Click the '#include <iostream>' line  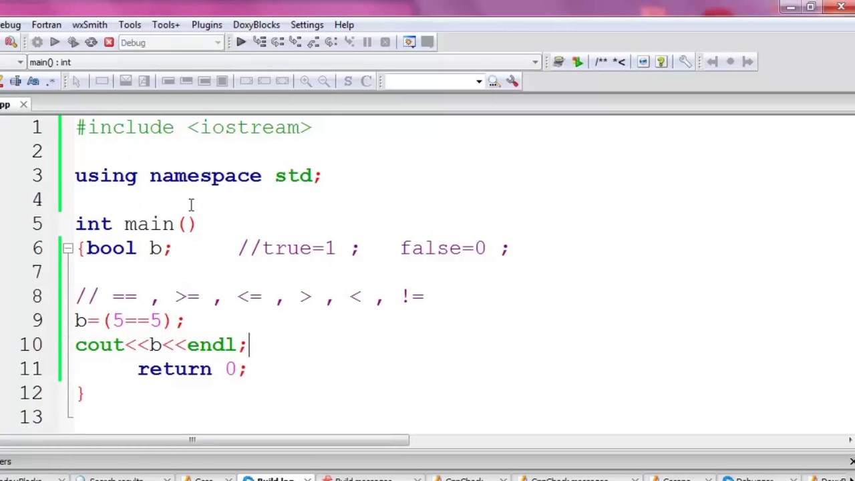point(193,127)
